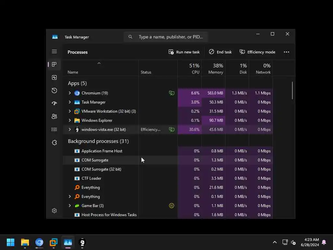Viewport: 333px width, 250px height.
Task: Click Chromium's efficiency mode leaf icon
Action: point(172,93)
